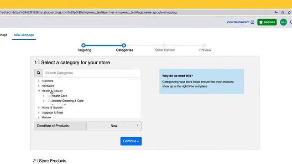Expand the Mature category
Screen dimensions: 292x164
coord(39,118)
